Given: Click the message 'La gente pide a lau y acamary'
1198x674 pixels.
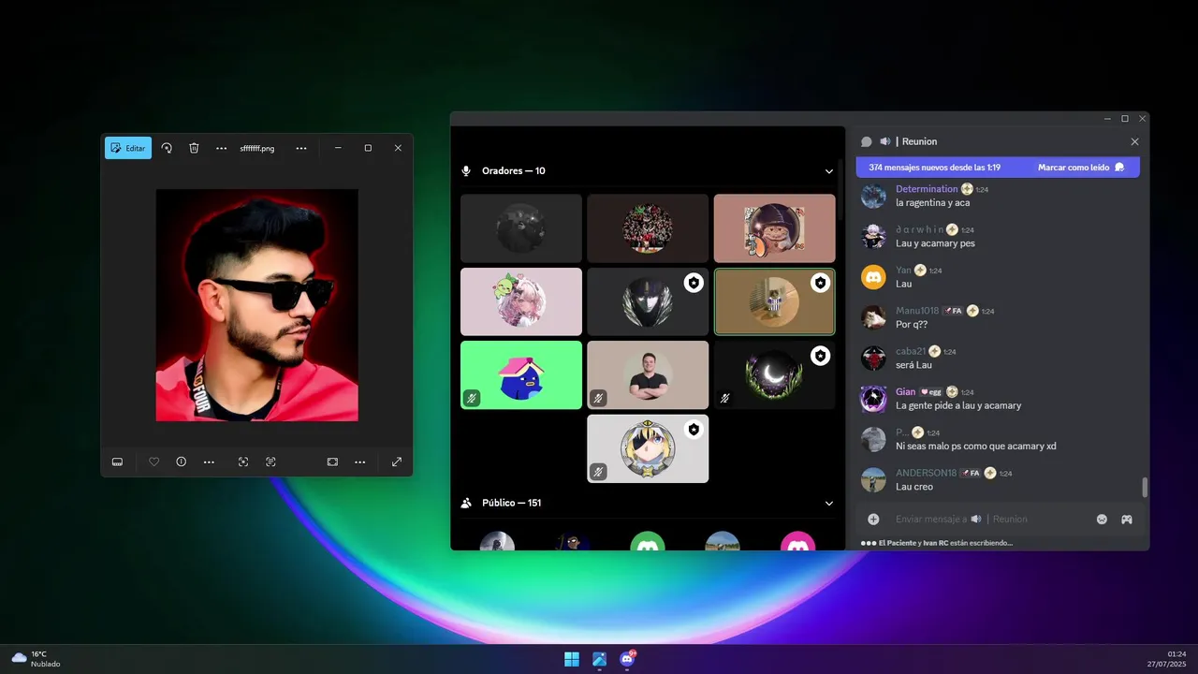Looking at the screenshot, I should pos(958,405).
